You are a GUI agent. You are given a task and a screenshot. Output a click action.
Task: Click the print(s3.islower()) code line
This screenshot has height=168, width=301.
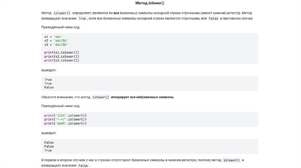click(x=62, y=60)
